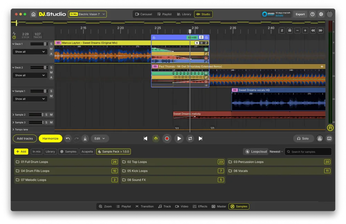
Task: Click the Harmonize button
Action: 50,139
